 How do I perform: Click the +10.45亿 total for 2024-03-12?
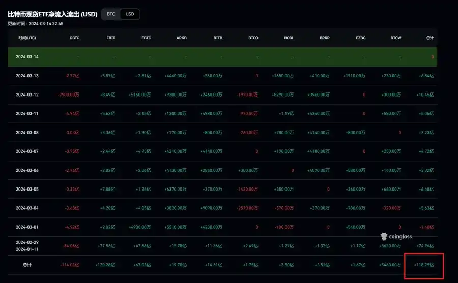tap(425, 95)
